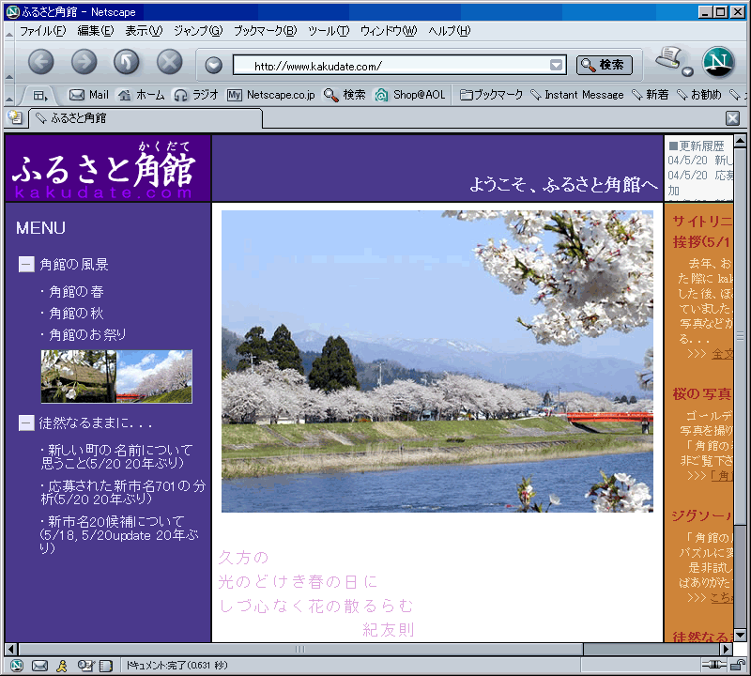Open the print options dropdown arrow
This screenshot has width=751, height=676.
coord(688,72)
